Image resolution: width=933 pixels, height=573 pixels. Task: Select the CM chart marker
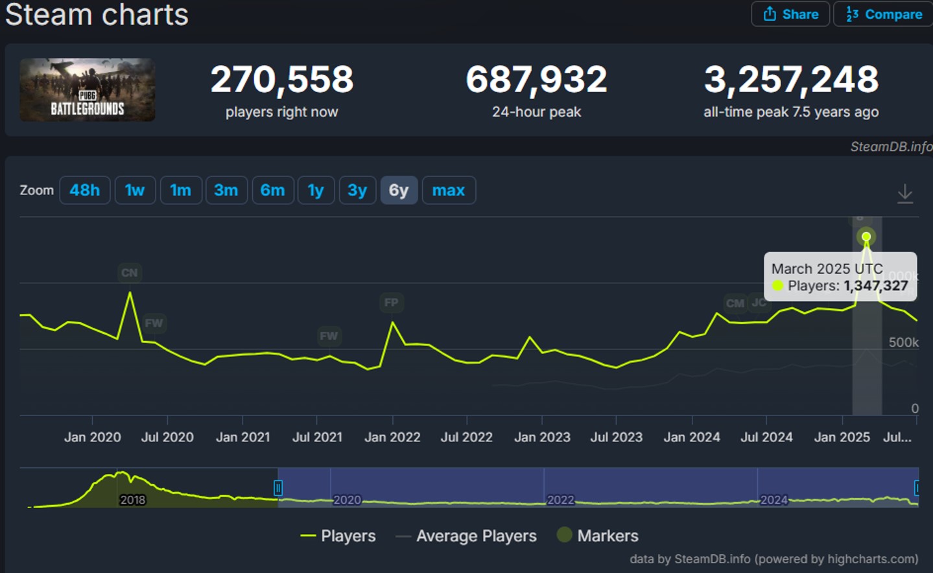[735, 303]
